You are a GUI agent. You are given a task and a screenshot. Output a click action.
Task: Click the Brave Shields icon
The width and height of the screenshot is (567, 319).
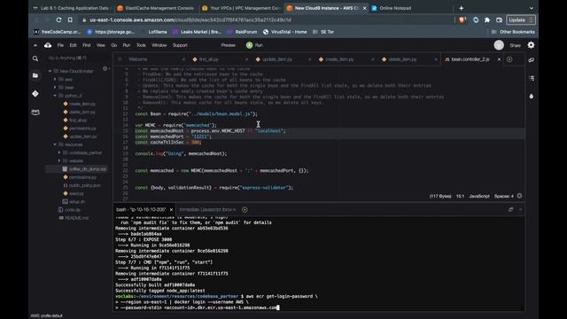462,20
